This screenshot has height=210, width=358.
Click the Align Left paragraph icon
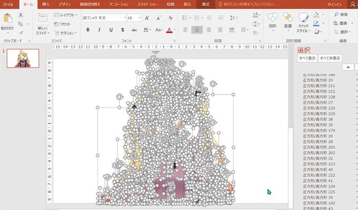point(186,29)
